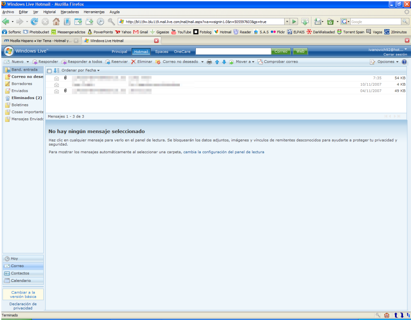Click the attachment clip of the 04/11/2007 message
411x320 pixels.
tap(65, 91)
